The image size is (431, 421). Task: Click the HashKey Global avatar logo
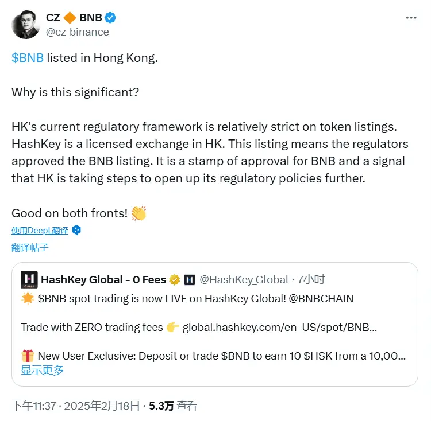coord(29,279)
